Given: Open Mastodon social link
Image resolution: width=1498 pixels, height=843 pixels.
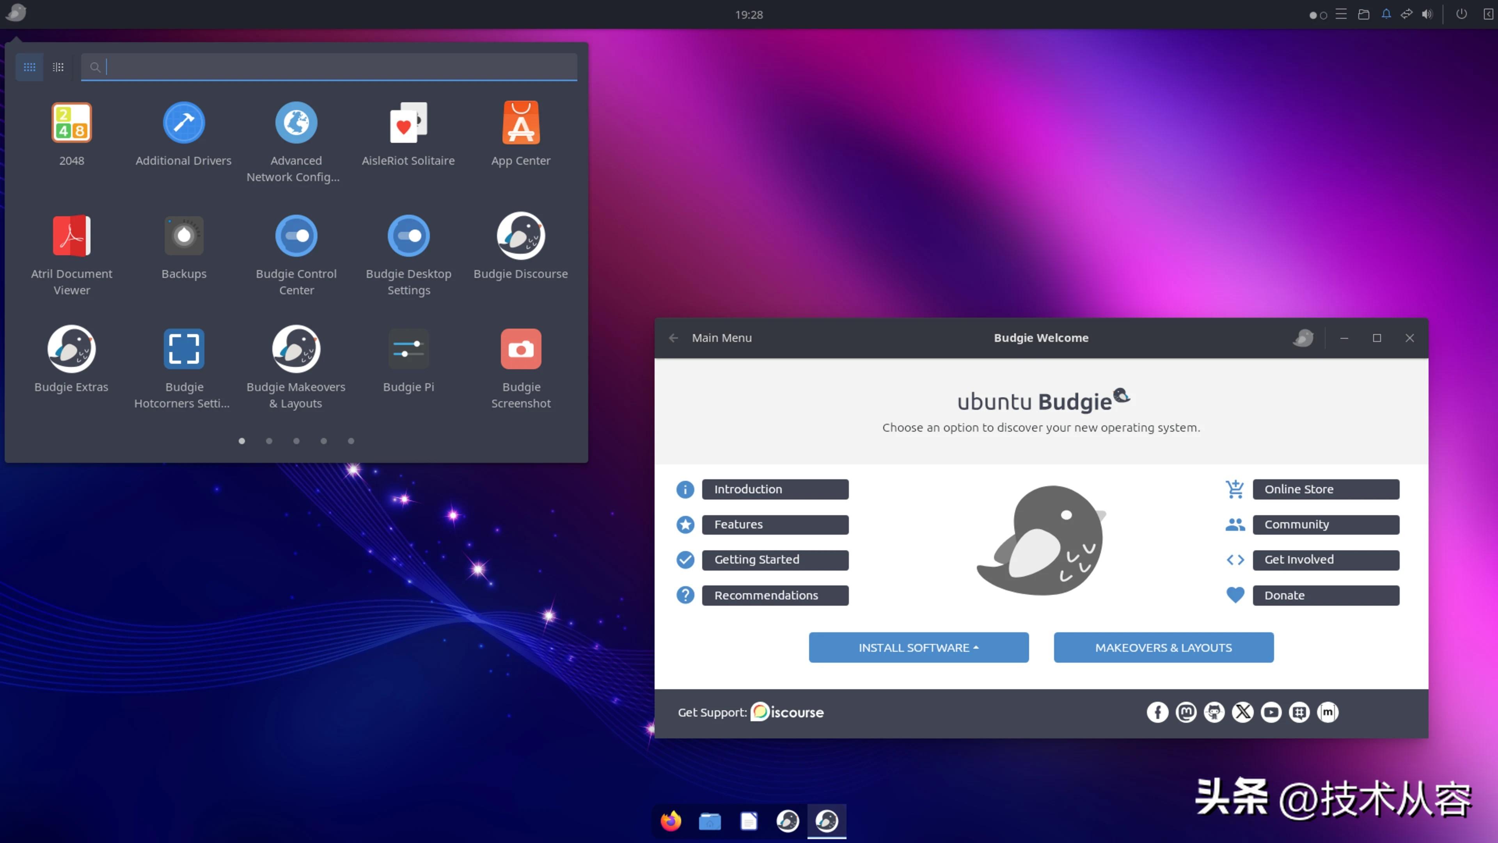Looking at the screenshot, I should point(1186,712).
